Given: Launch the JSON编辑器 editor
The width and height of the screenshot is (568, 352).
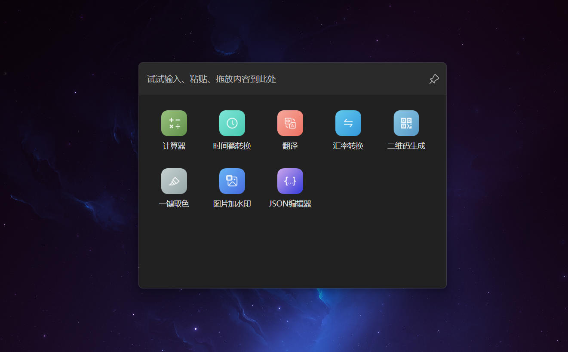Looking at the screenshot, I should pyautogui.click(x=290, y=181).
